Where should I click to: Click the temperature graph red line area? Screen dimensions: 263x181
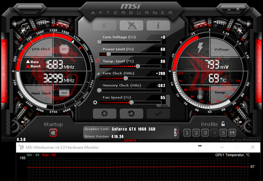(138, 167)
